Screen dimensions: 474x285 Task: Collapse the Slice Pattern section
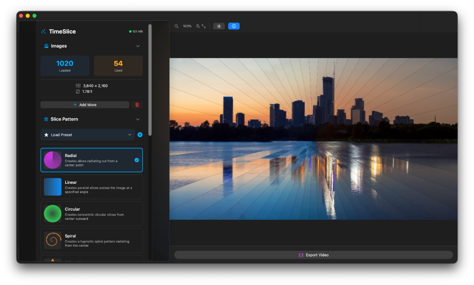(x=137, y=119)
